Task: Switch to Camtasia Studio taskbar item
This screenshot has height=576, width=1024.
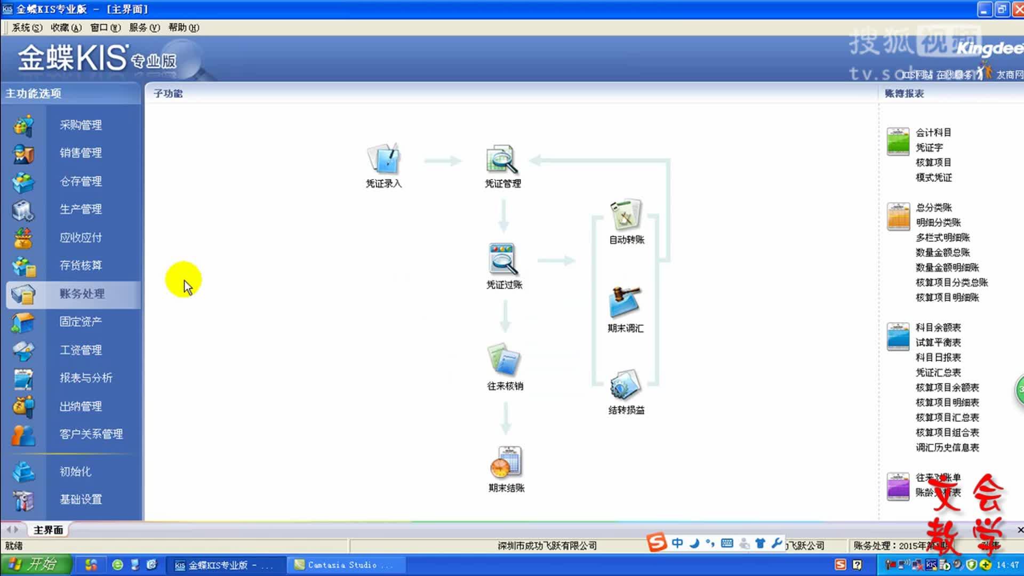Action: point(345,565)
